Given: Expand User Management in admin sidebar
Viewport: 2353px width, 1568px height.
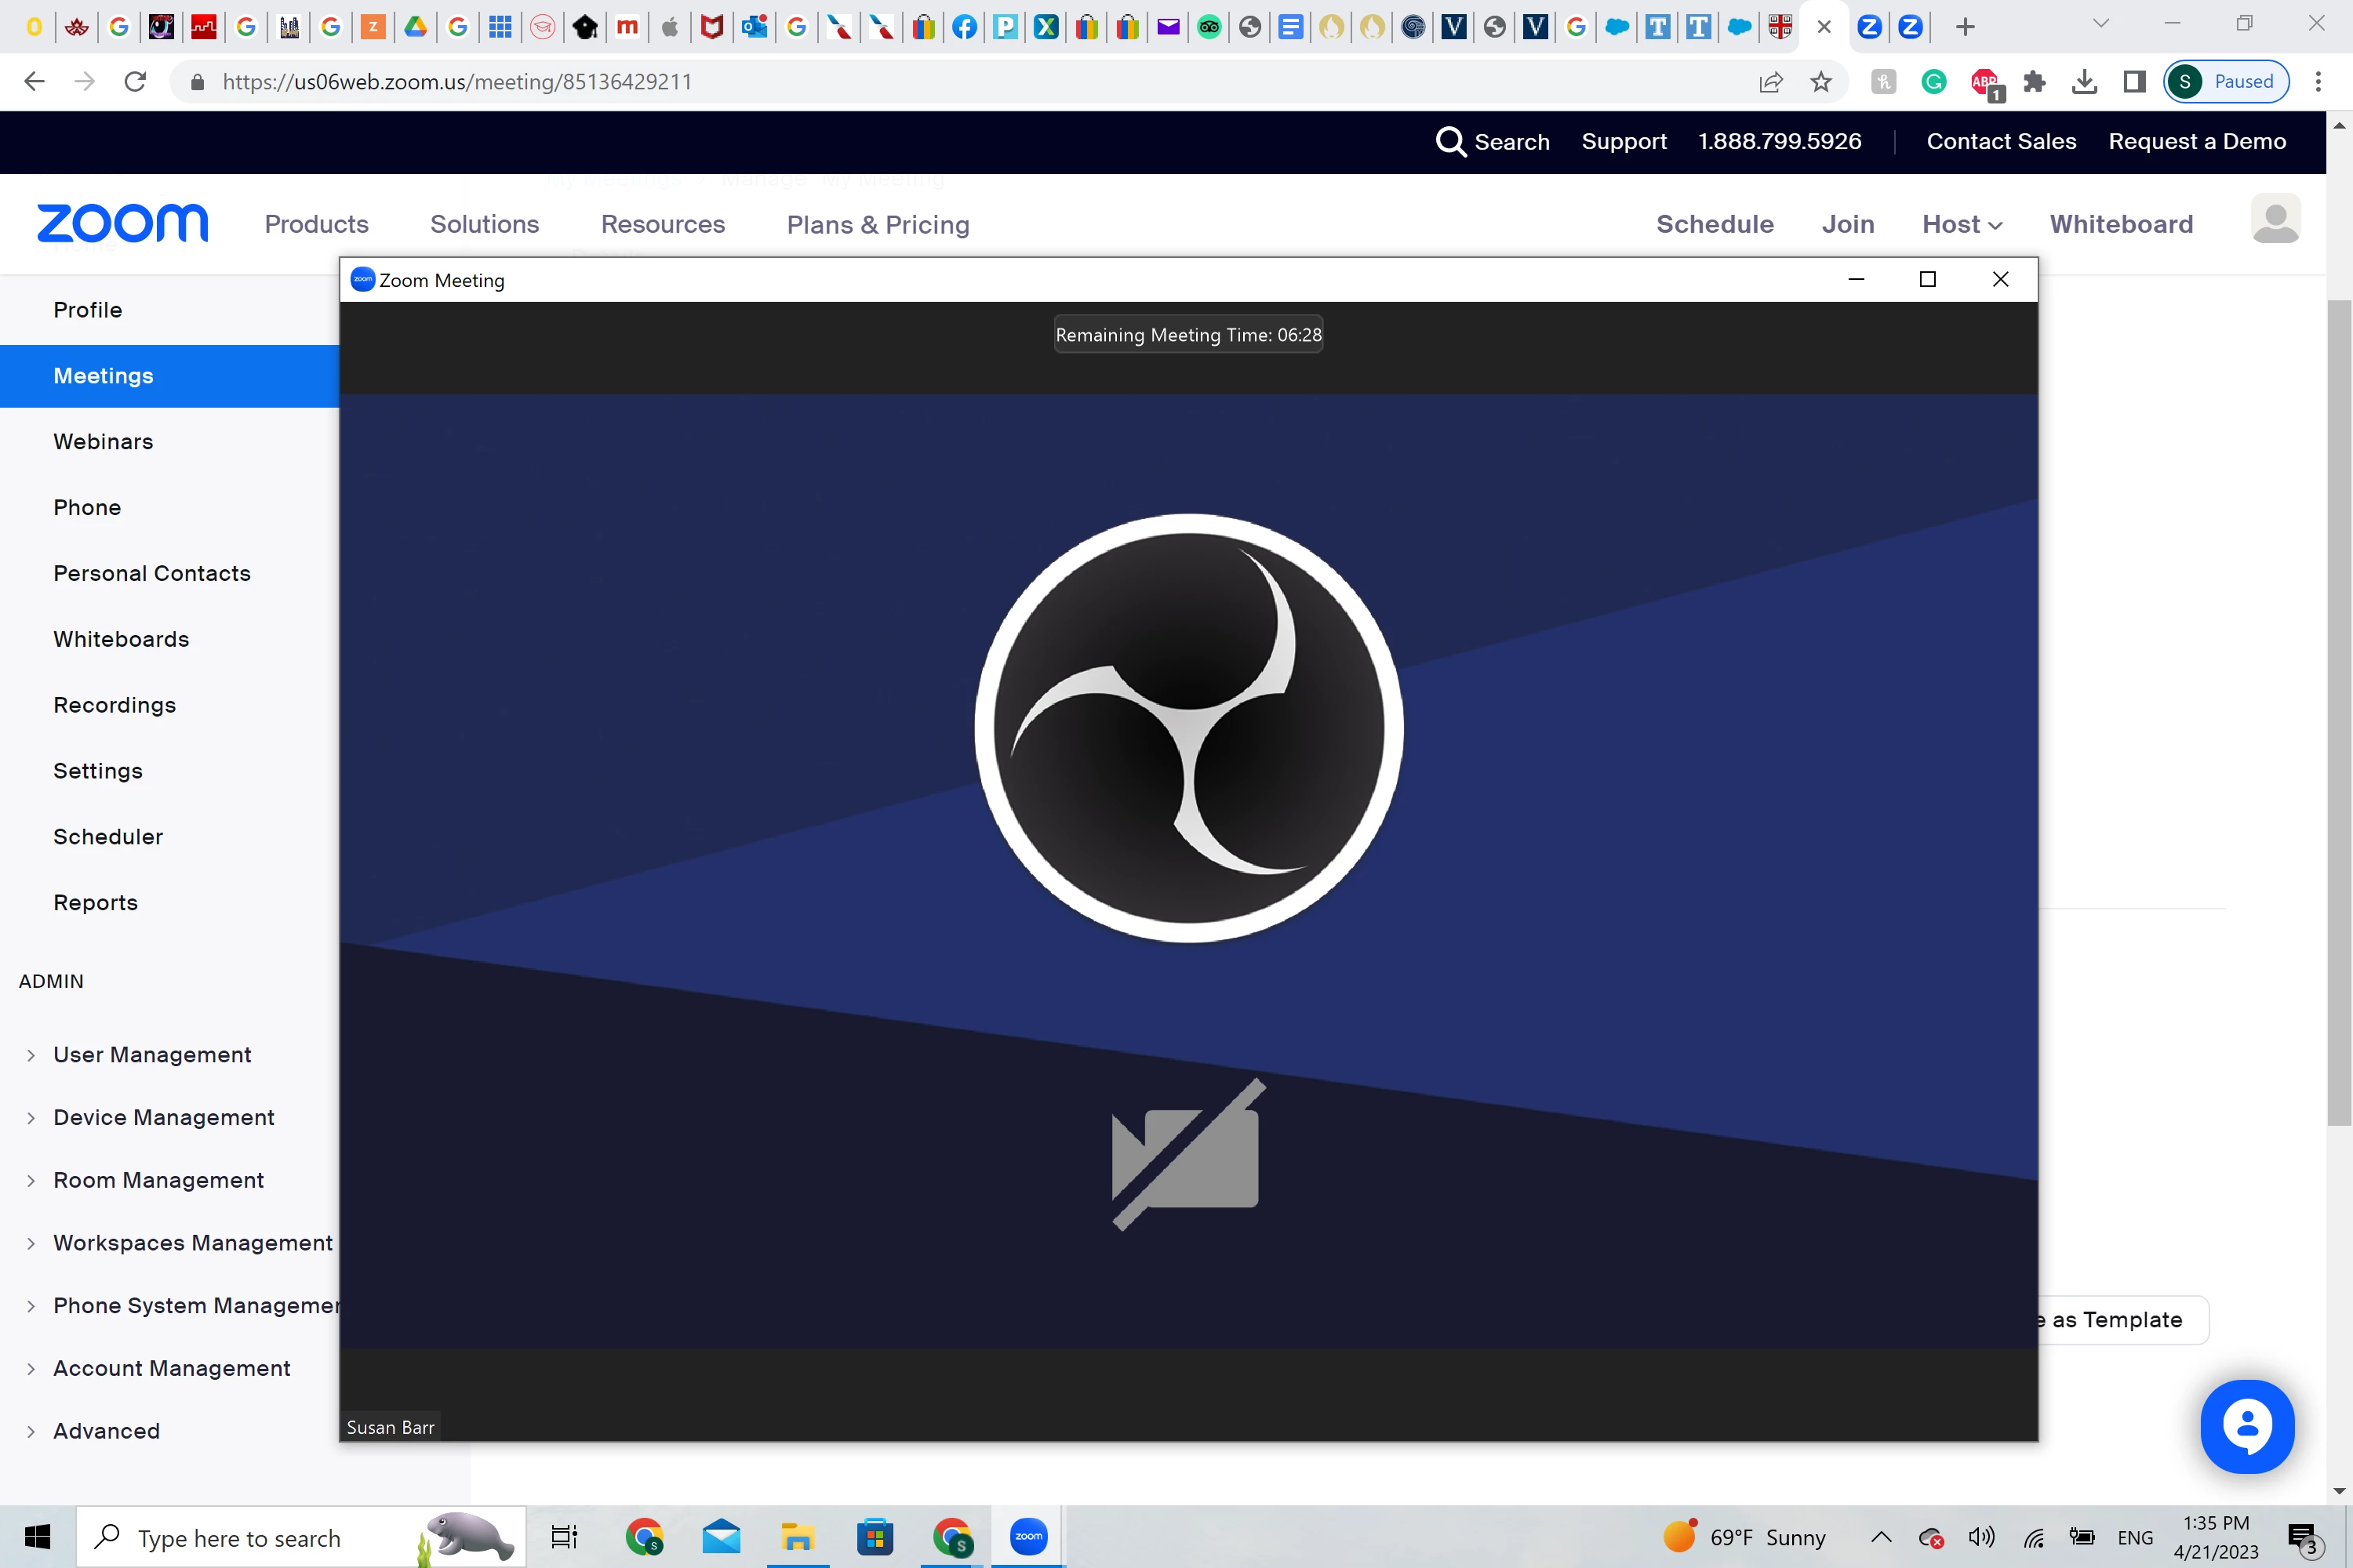Looking at the screenshot, I should pos(152,1055).
